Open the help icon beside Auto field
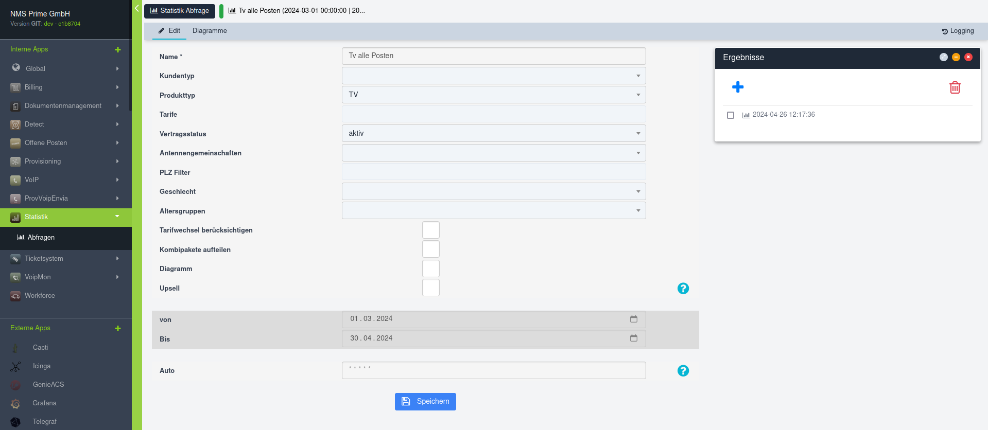The height and width of the screenshot is (430, 988). pyautogui.click(x=683, y=371)
